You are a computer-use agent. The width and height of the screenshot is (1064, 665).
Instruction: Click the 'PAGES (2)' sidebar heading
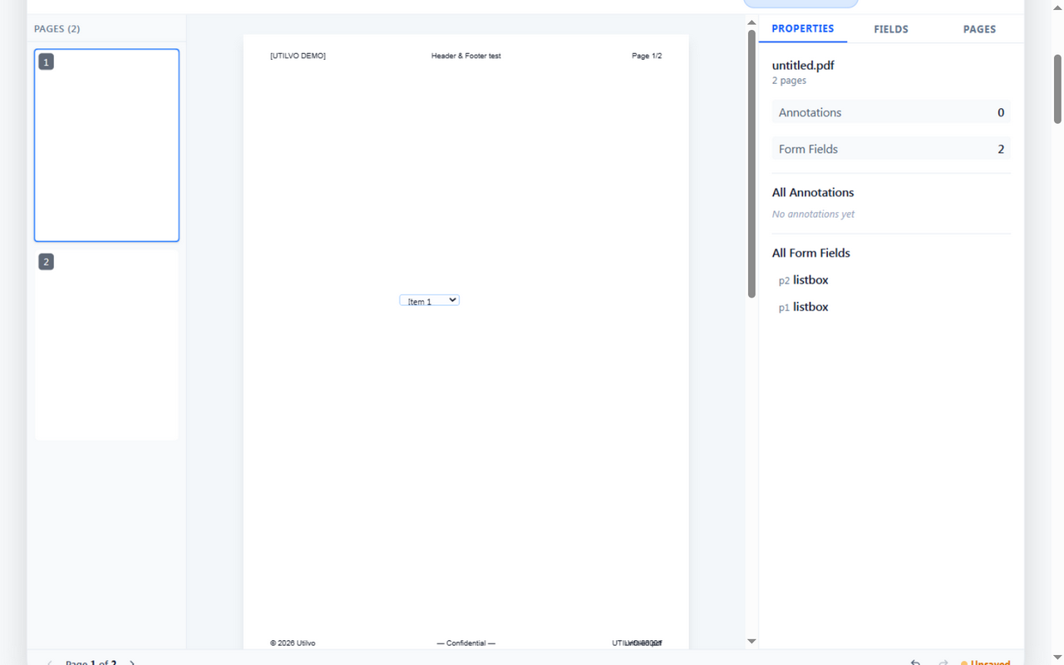tap(57, 29)
